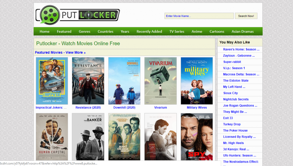Open the Impractical Jokers movie poster
The height and width of the screenshot is (166, 293).
(52, 81)
